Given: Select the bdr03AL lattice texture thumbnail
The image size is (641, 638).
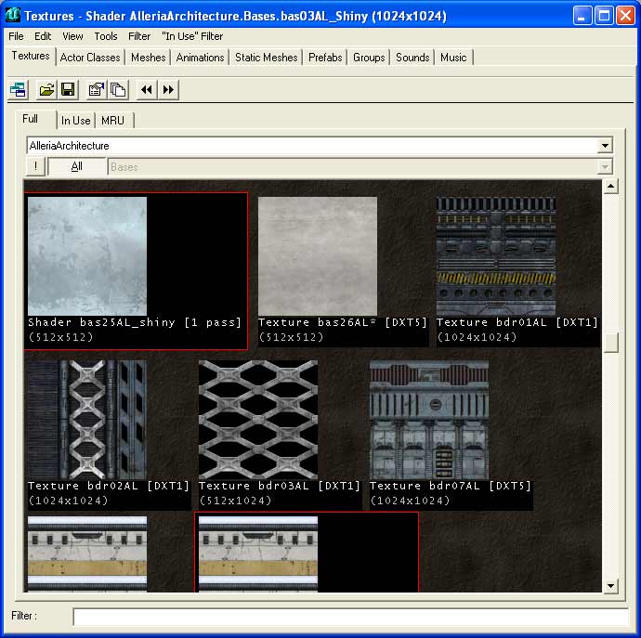Looking at the screenshot, I should [x=258, y=420].
